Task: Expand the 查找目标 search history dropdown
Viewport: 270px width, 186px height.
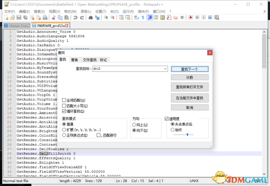Action: pos(165,69)
